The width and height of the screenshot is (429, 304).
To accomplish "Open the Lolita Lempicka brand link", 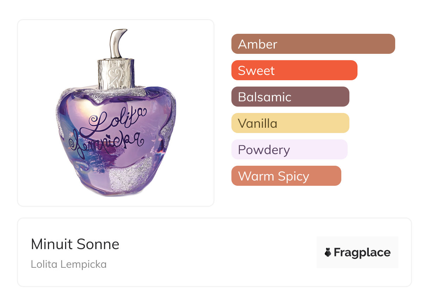I will [x=69, y=264].
